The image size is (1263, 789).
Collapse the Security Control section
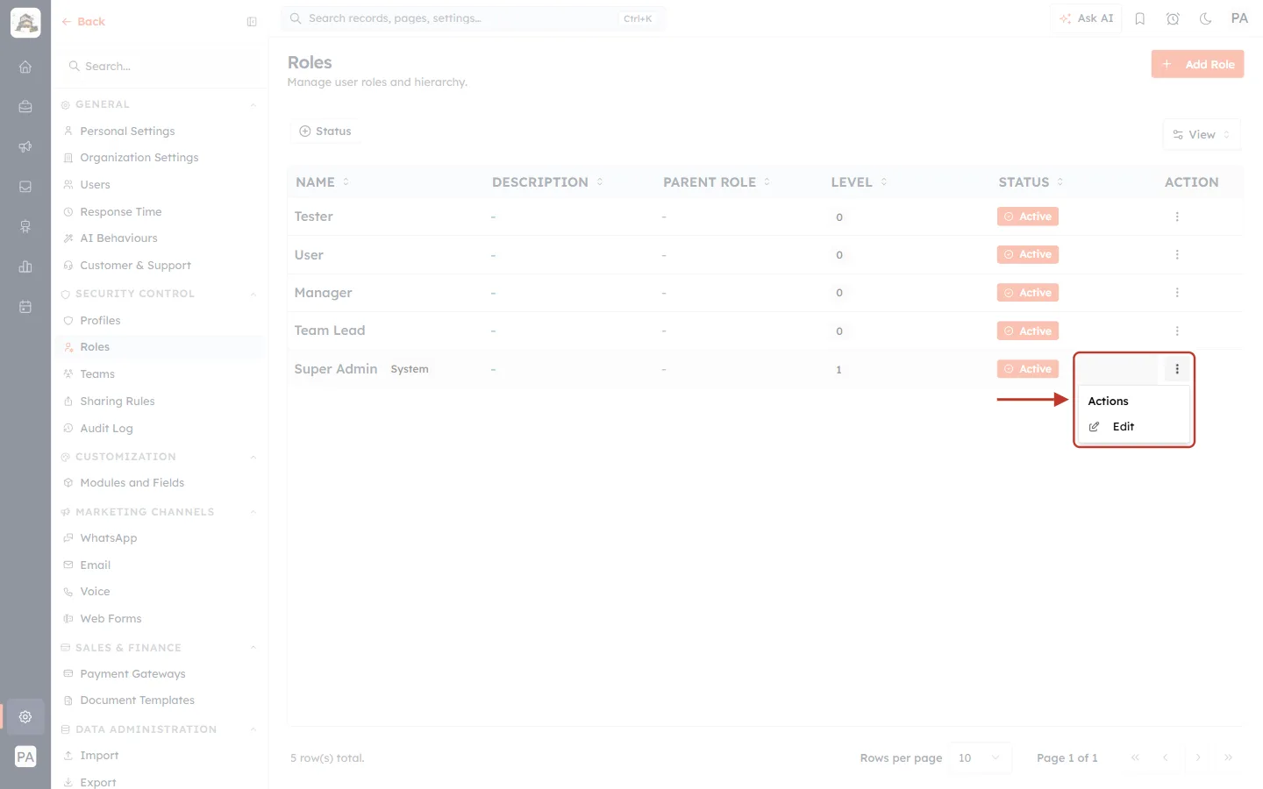coord(253,294)
